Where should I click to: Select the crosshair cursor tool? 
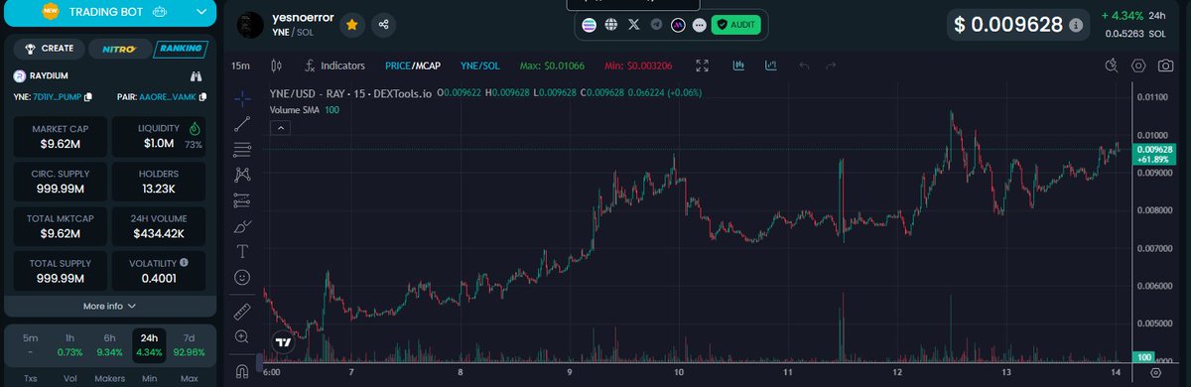coord(243,98)
